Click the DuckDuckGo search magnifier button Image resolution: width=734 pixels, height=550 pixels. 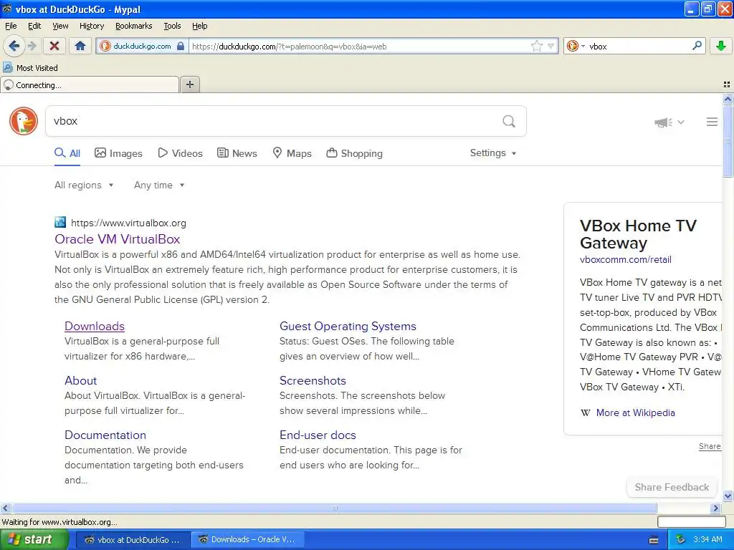click(x=509, y=121)
